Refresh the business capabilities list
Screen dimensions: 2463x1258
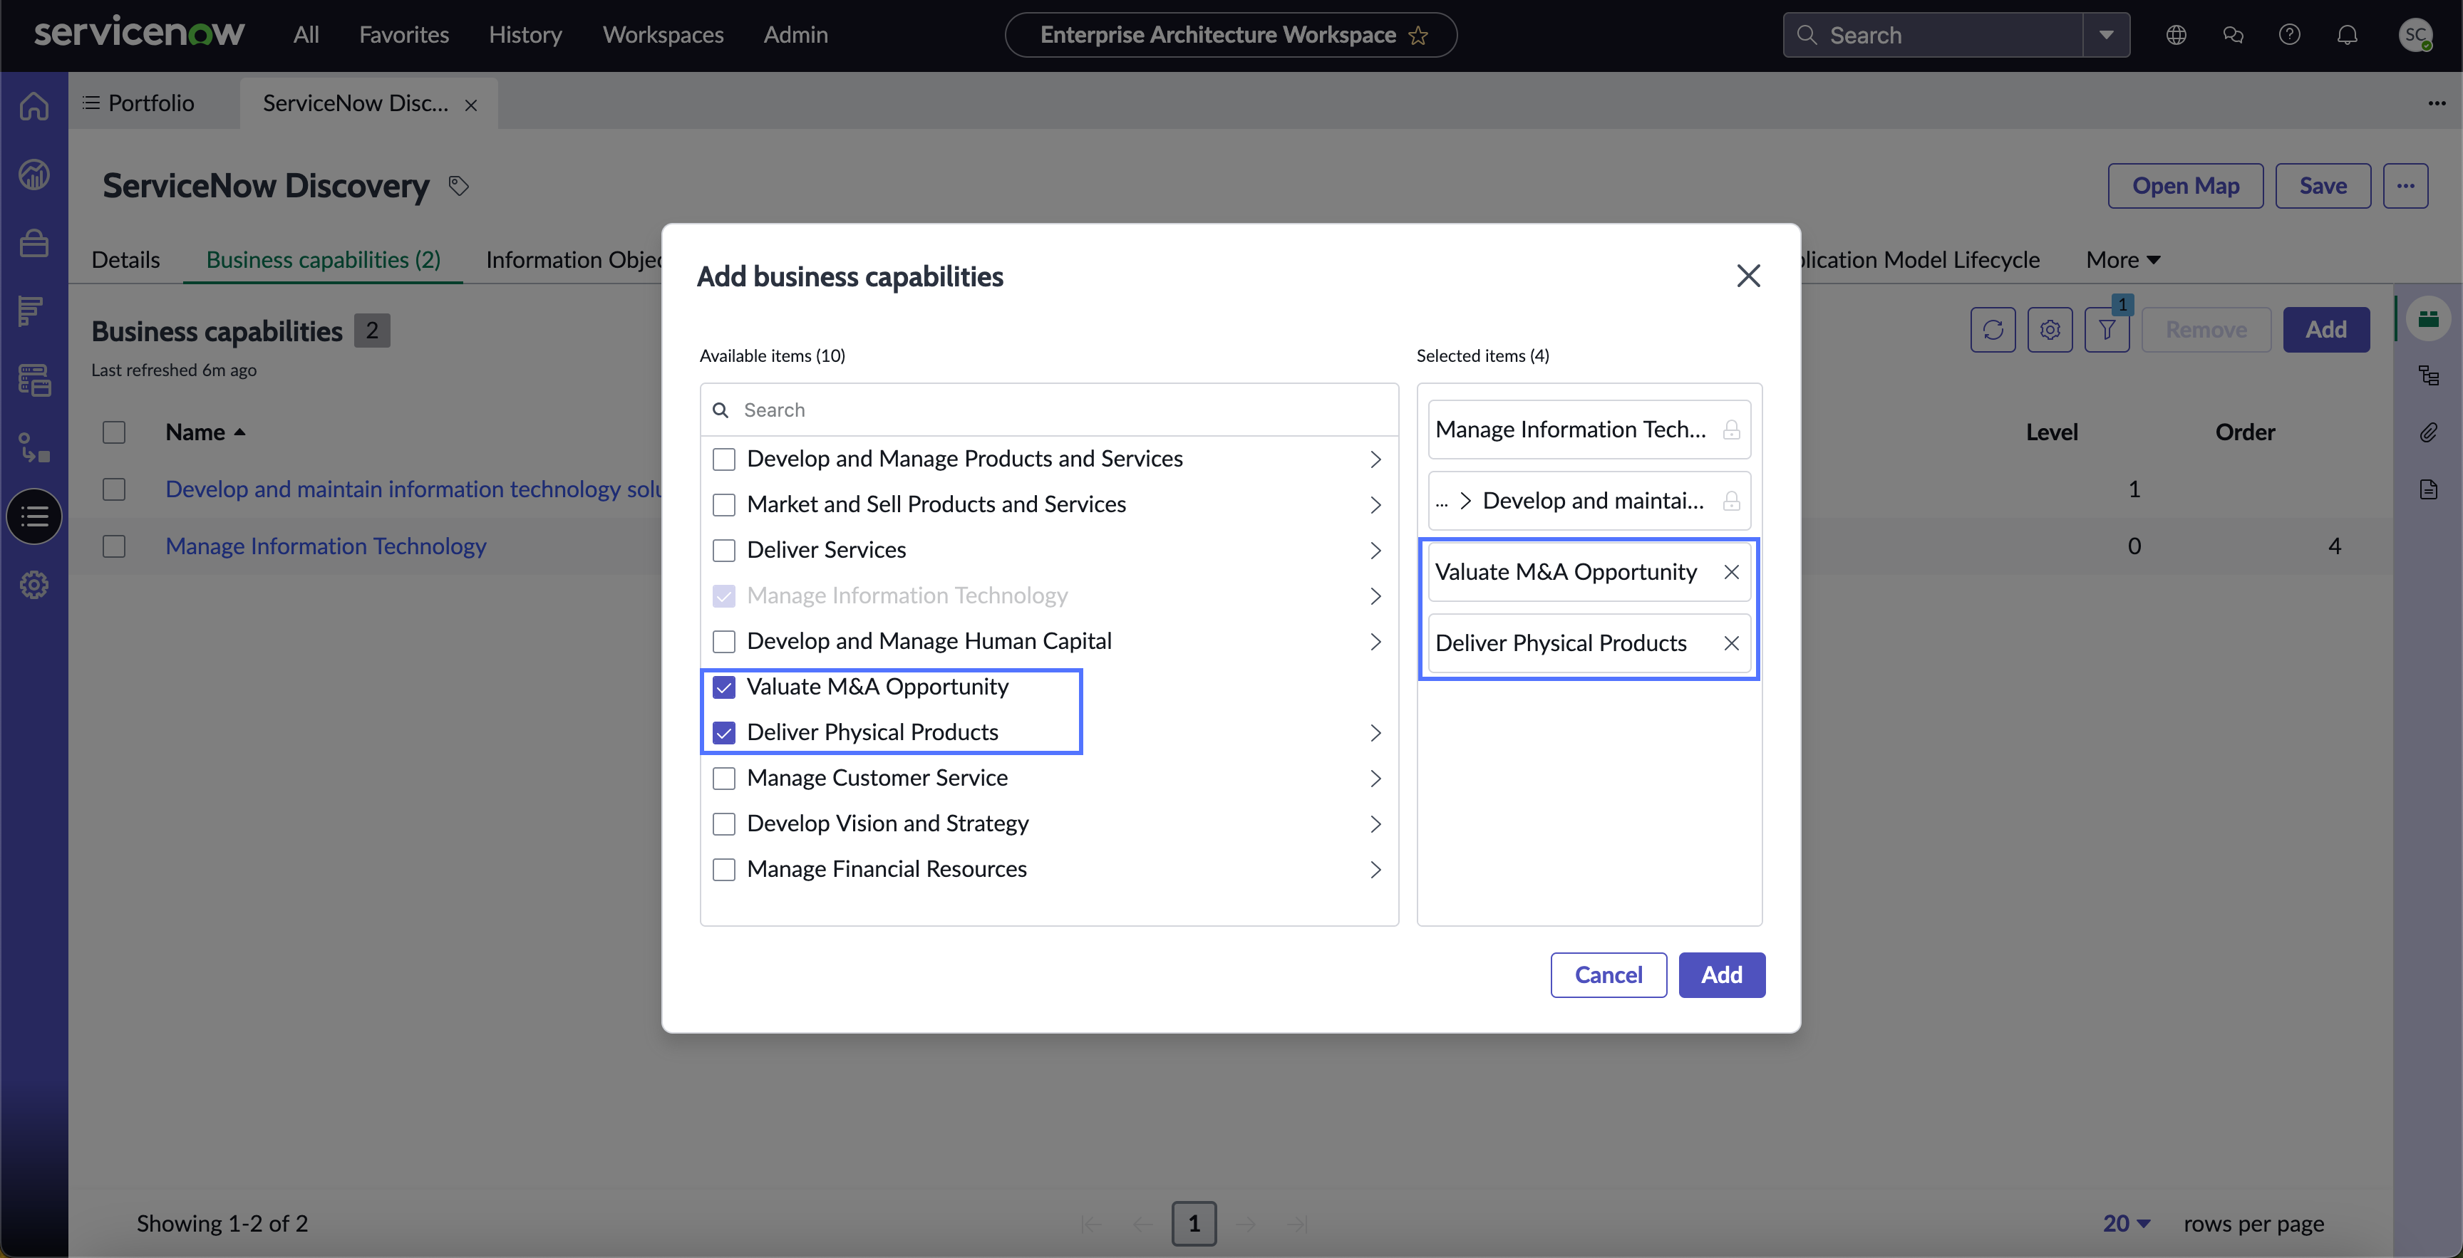(1993, 330)
